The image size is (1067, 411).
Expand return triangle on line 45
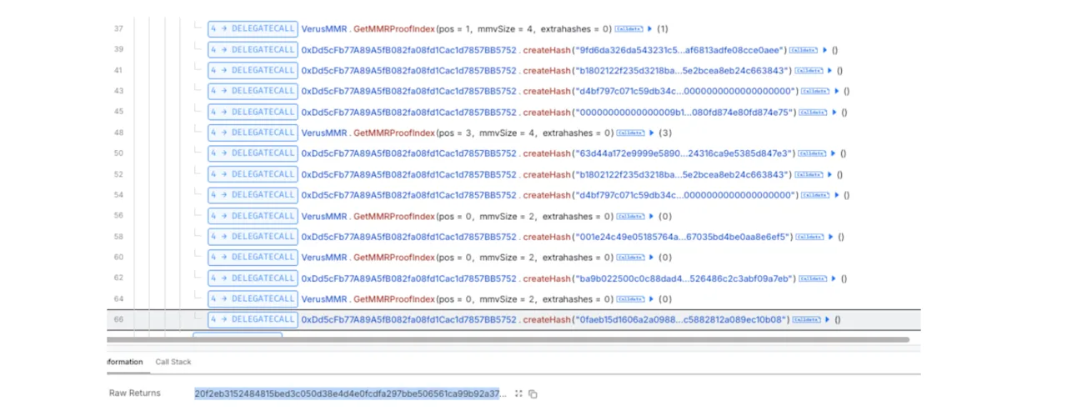click(x=835, y=112)
